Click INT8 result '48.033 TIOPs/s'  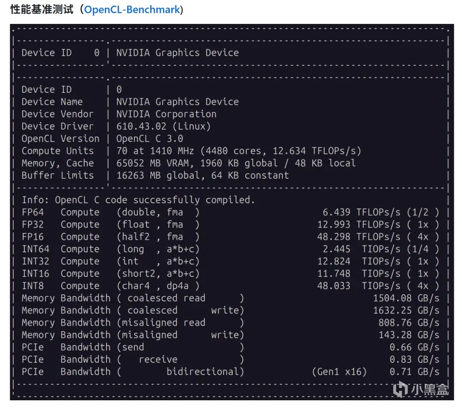358,286
